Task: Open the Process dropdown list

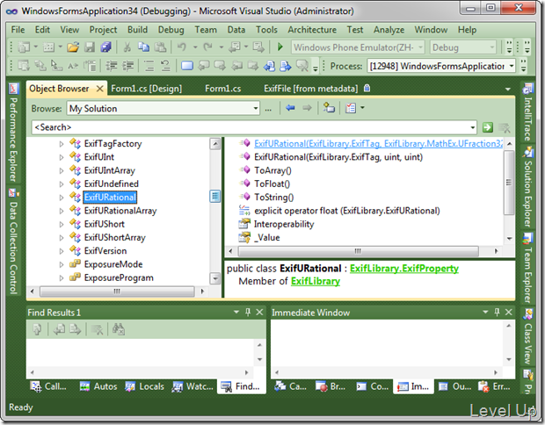Action: [512, 66]
